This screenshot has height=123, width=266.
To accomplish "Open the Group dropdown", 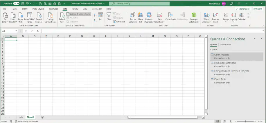I will (x=226, y=18).
